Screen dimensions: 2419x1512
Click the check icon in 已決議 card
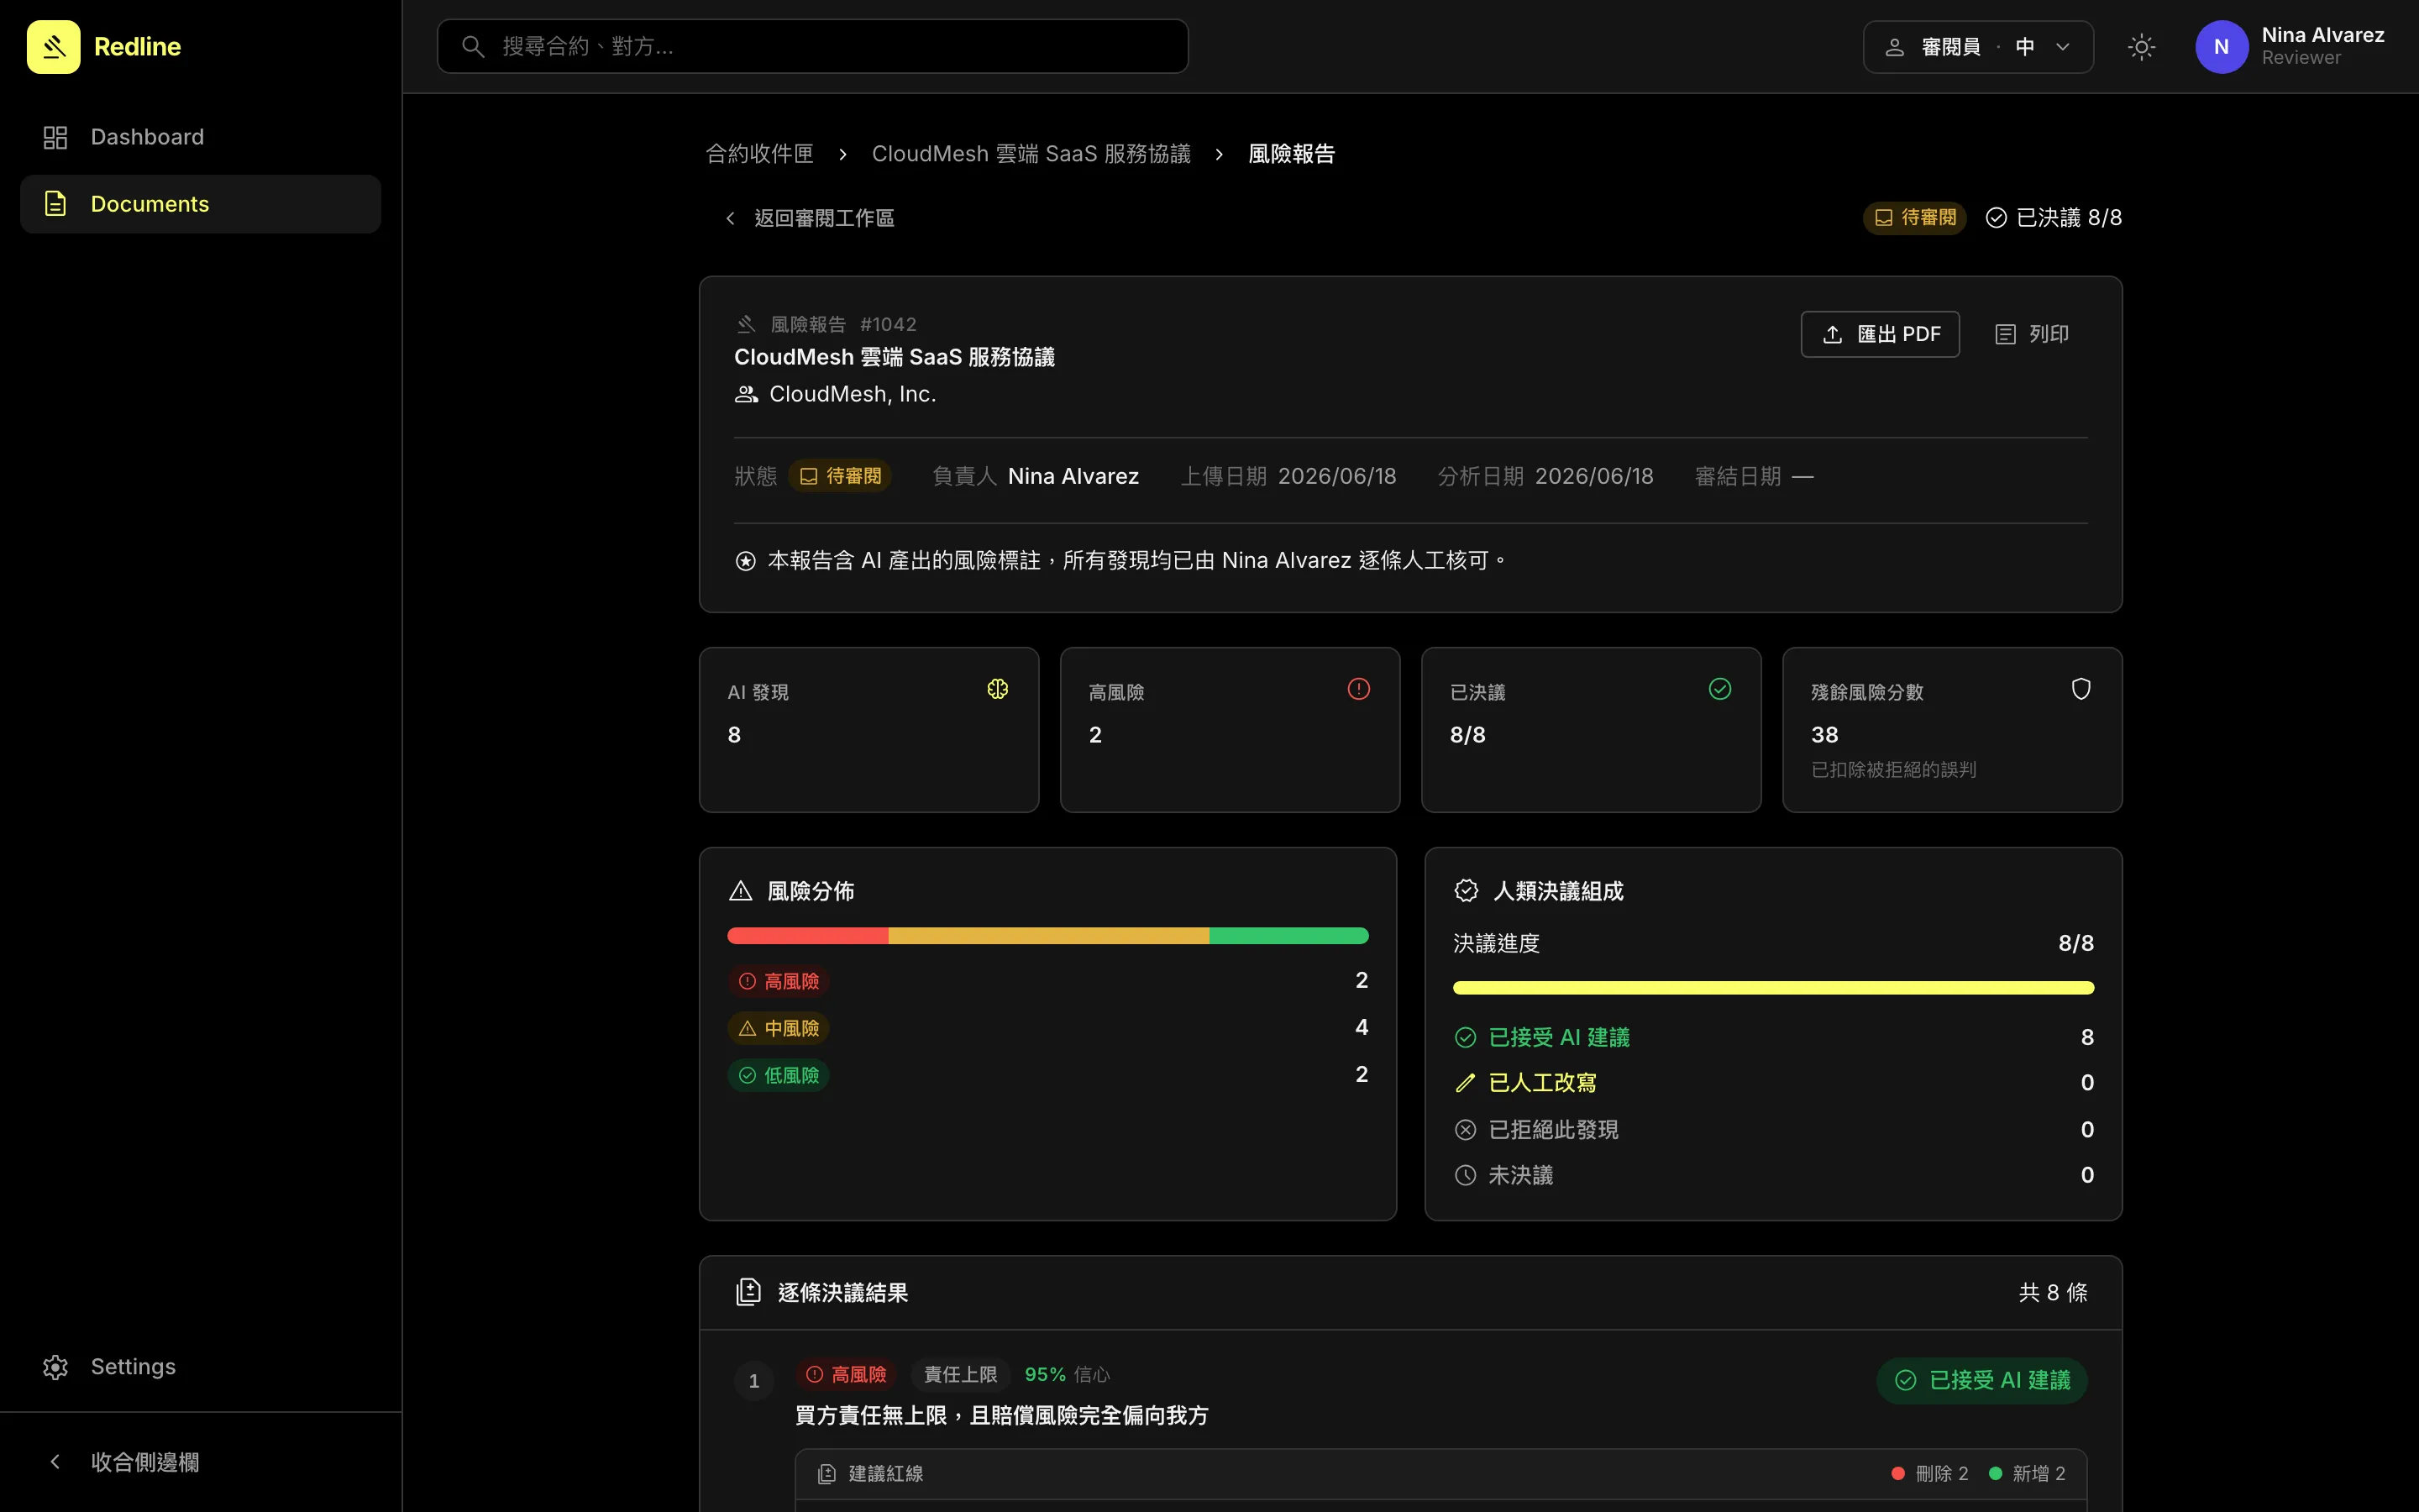coord(1719,689)
